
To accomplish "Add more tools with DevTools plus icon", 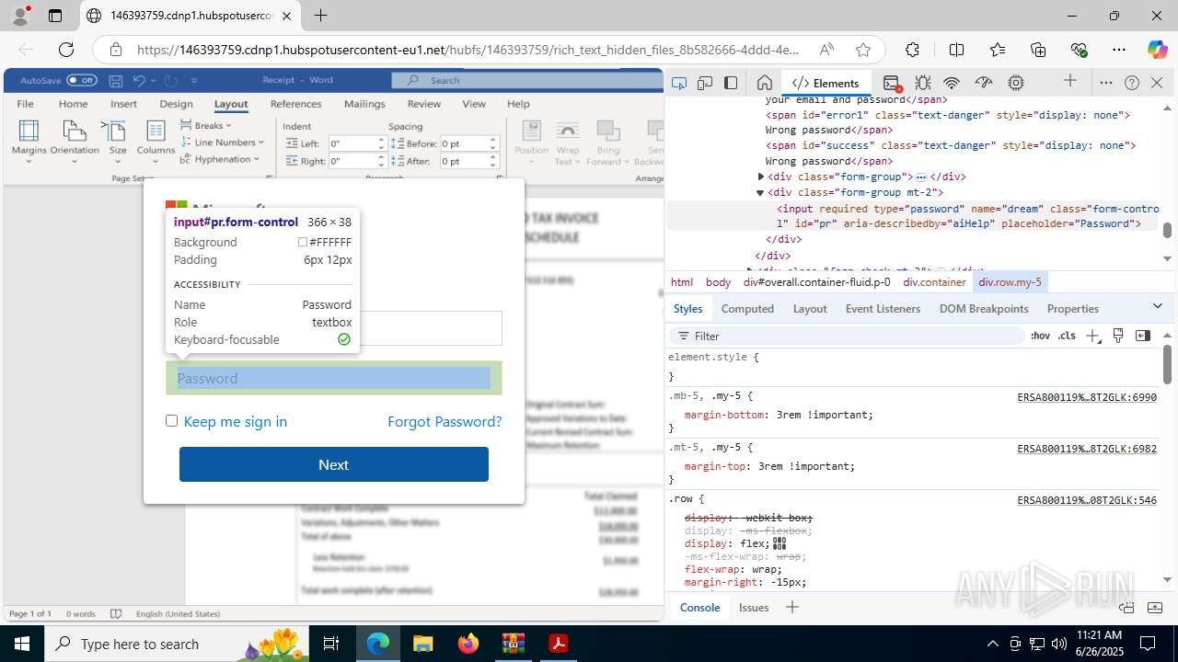I will [1070, 81].
